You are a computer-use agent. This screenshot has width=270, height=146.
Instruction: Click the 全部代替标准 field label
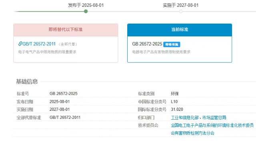[x=29, y=118]
